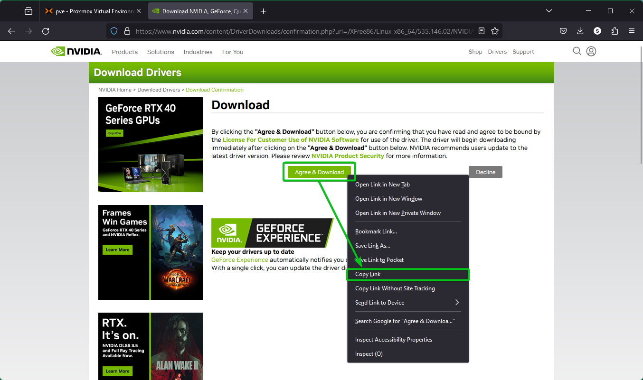Open a new browser tab
This screenshot has height=380, width=643.
(264, 11)
